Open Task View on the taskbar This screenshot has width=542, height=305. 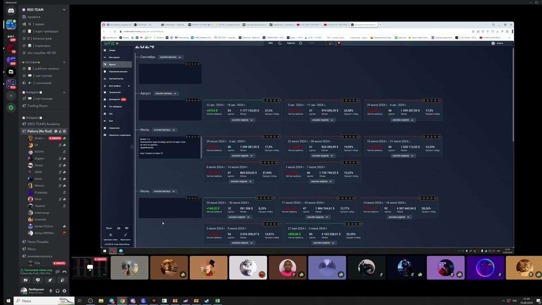79,301
